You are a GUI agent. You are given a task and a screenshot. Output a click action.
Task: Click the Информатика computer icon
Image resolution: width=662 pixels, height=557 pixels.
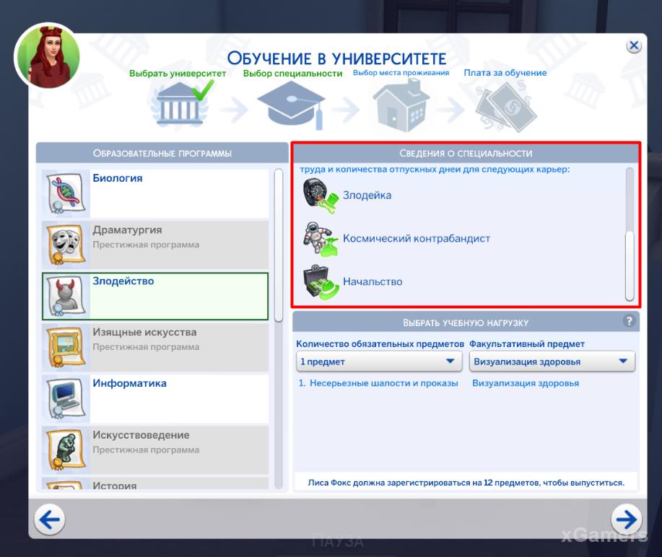tap(66, 399)
